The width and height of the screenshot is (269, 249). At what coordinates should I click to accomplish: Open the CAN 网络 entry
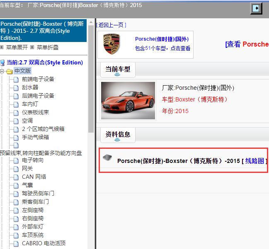34,177
